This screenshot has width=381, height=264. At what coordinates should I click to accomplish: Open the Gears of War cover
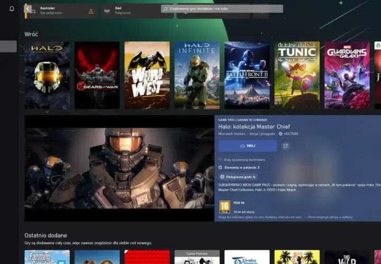pyautogui.click(x=97, y=75)
